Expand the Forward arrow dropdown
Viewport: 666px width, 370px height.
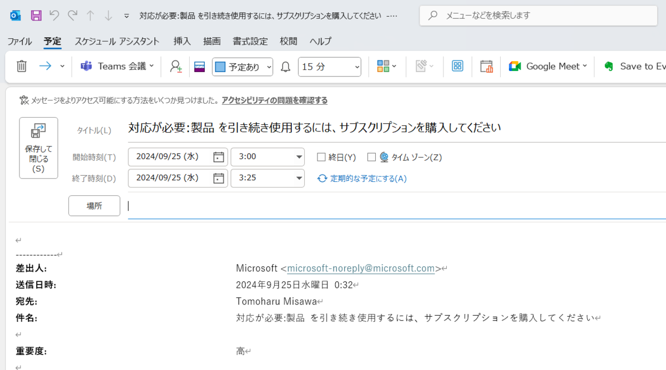click(x=62, y=66)
